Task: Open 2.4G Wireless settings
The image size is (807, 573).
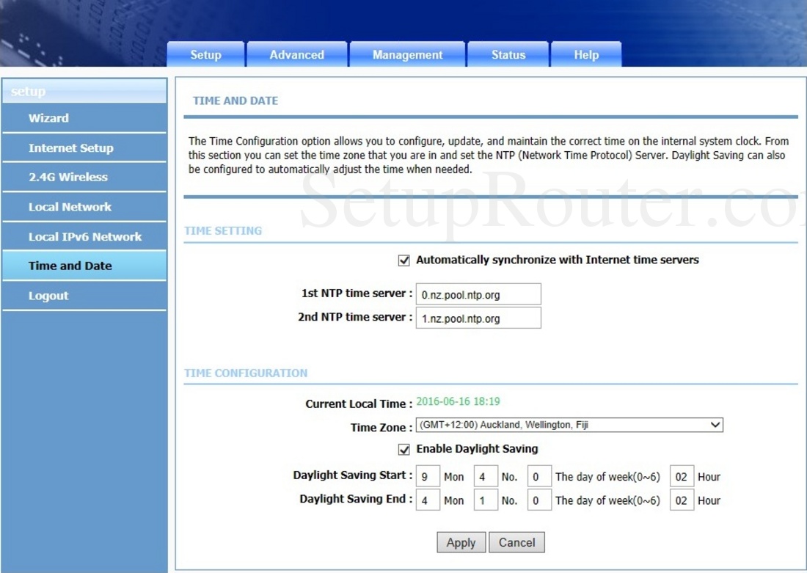Action: (84, 177)
